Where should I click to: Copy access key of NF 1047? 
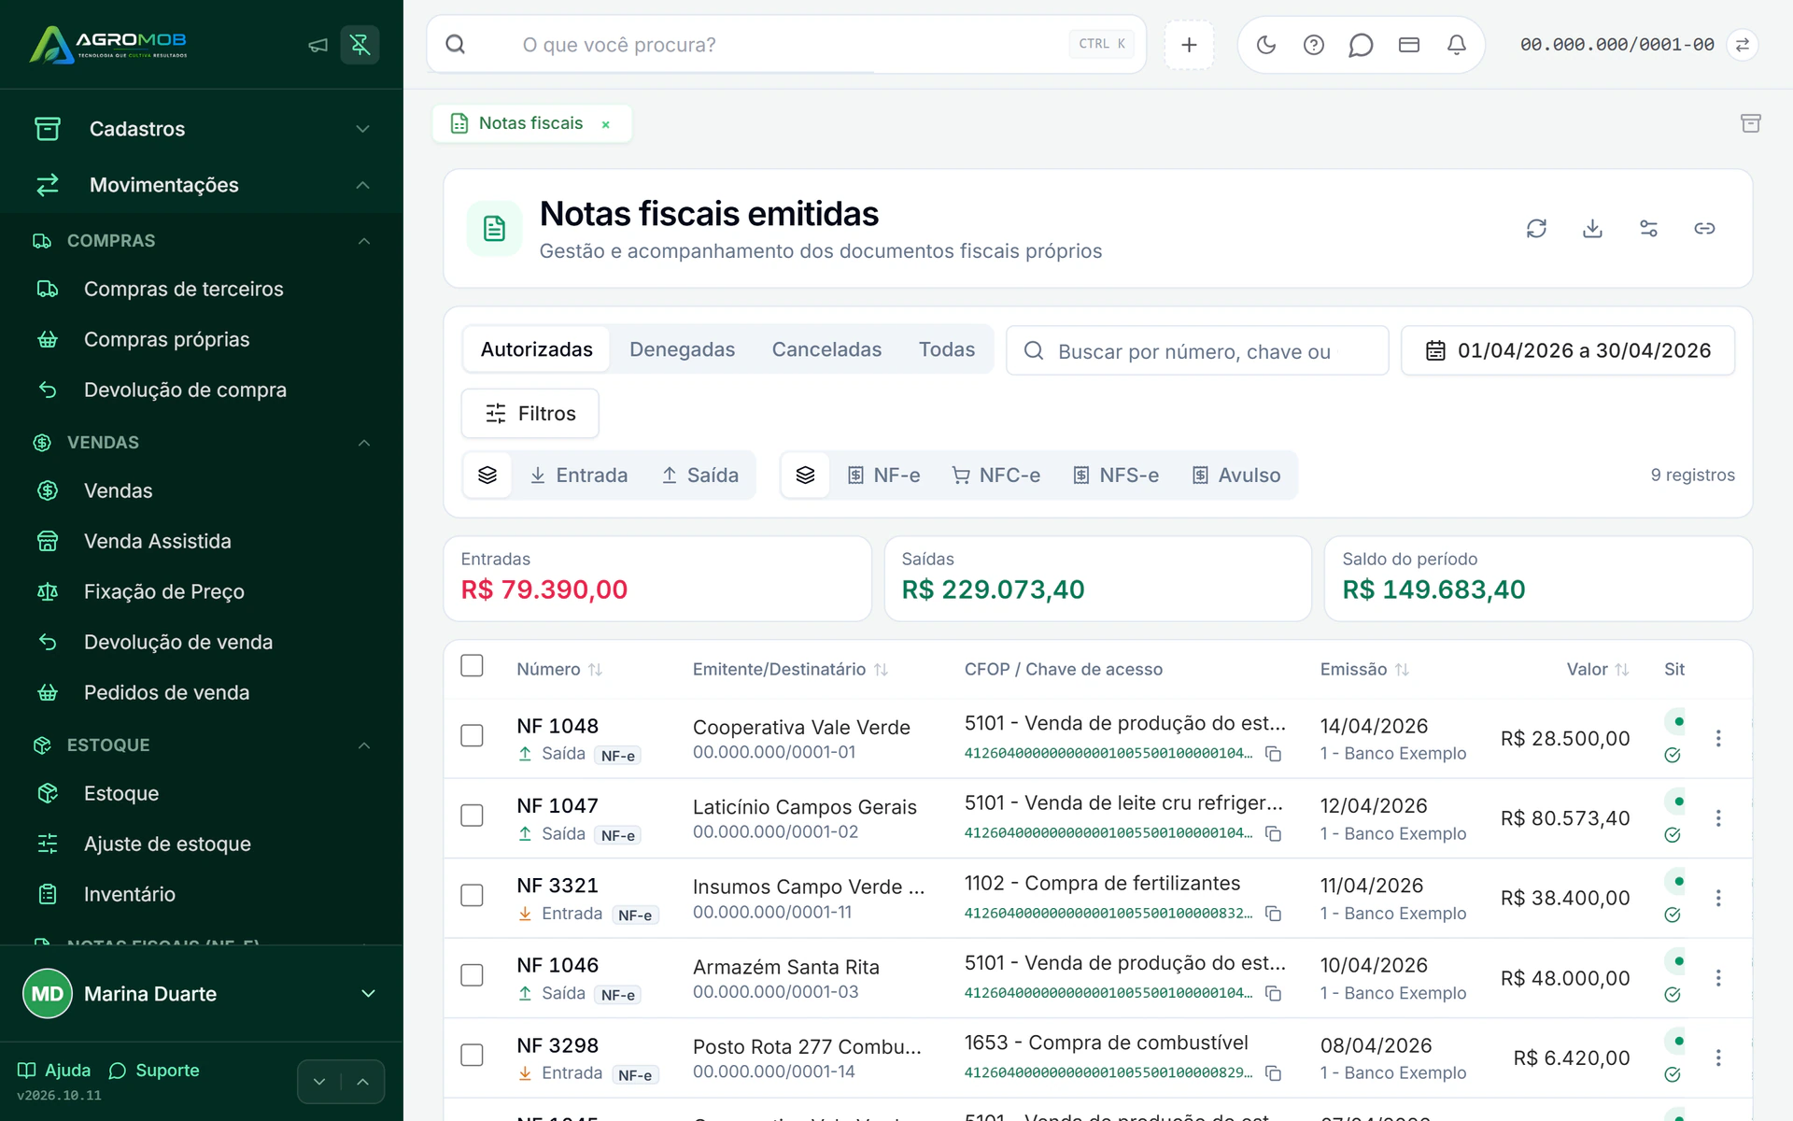click(x=1273, y=833)
